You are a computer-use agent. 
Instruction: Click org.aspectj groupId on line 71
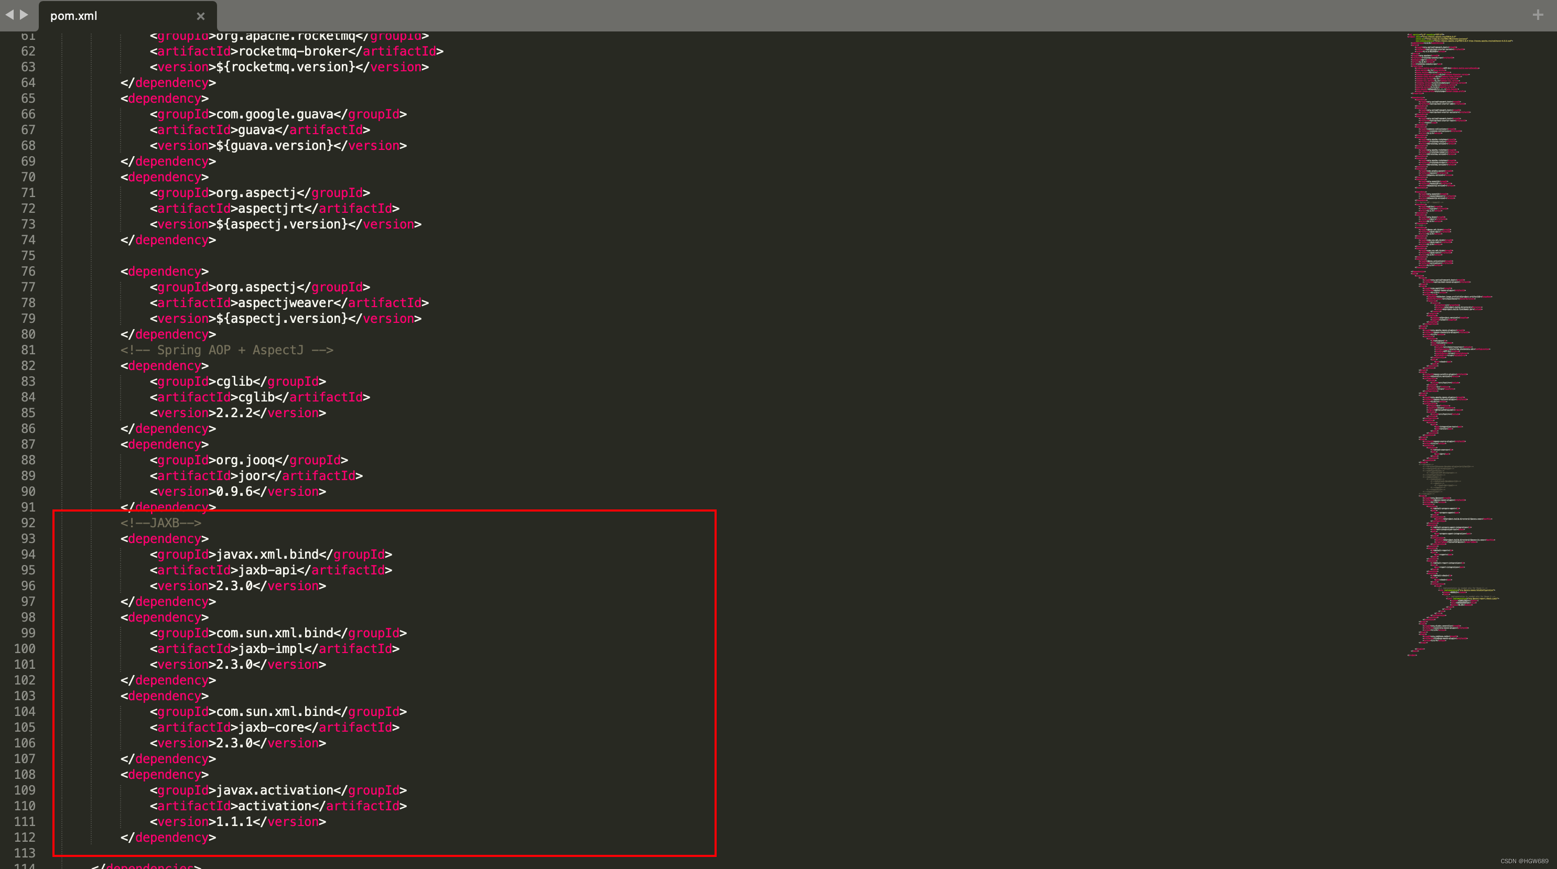click(256, 193)
